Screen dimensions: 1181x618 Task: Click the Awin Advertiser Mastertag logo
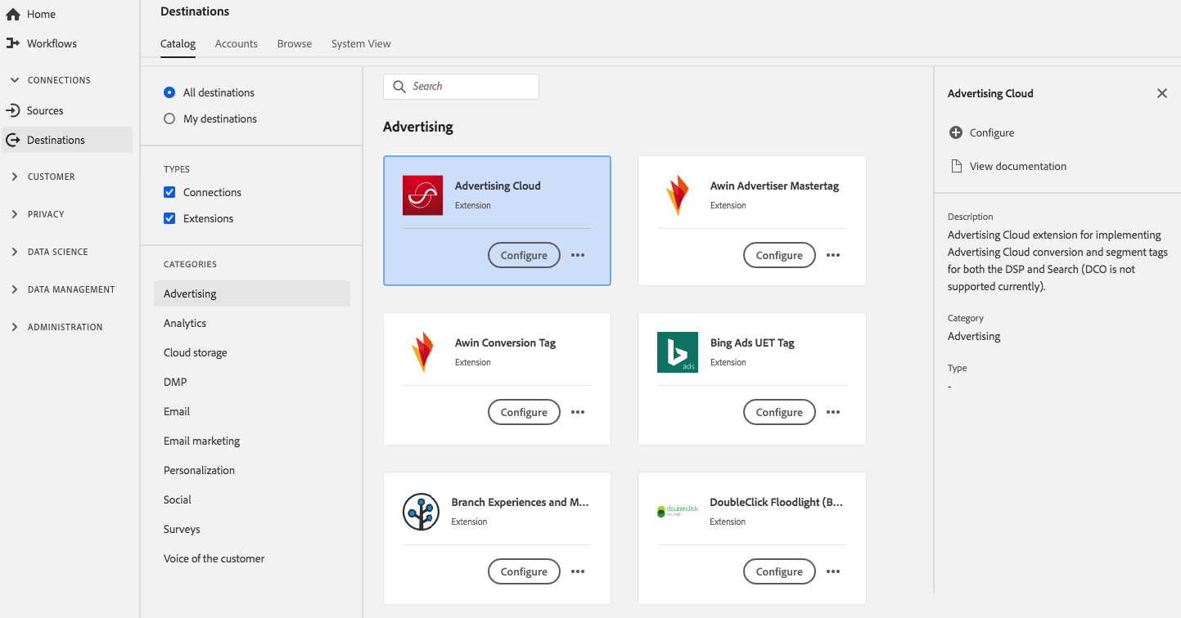(x=678, y=195)
